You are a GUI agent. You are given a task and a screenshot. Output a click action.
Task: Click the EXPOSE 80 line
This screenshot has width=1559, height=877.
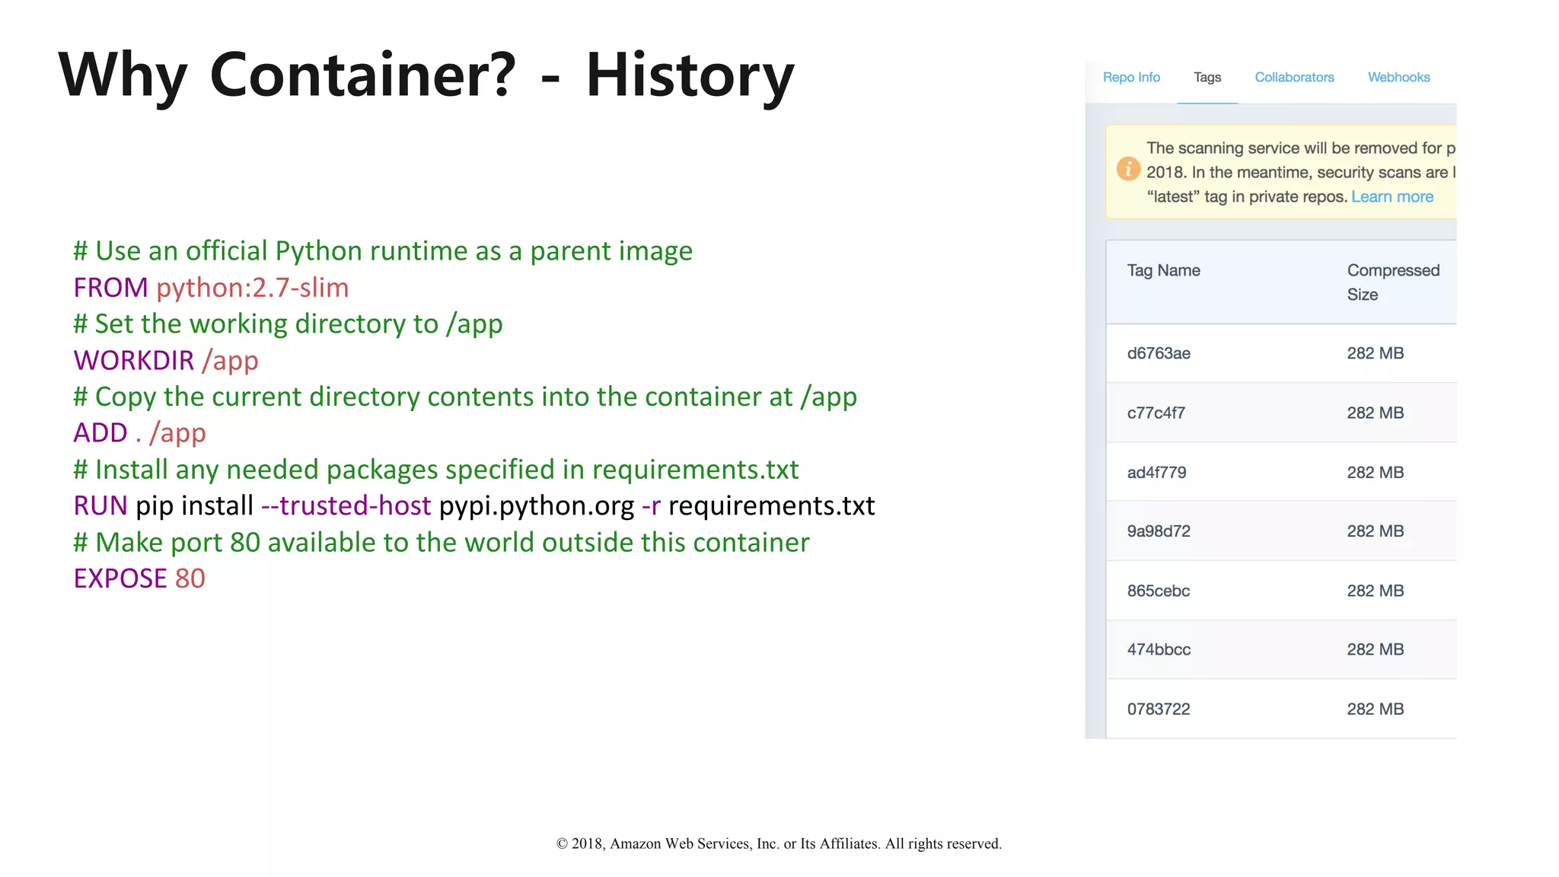(x=139, y=579)
